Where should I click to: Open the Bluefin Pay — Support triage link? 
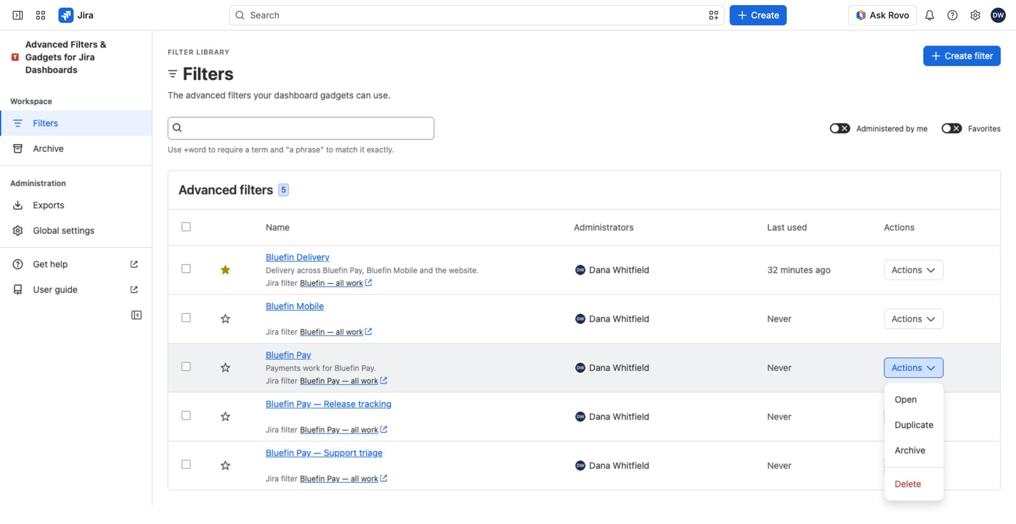[x=324, y=453]
